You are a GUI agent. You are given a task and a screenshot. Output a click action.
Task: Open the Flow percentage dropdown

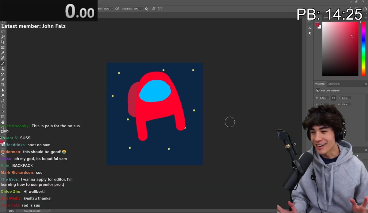click(x=112, y=9)
